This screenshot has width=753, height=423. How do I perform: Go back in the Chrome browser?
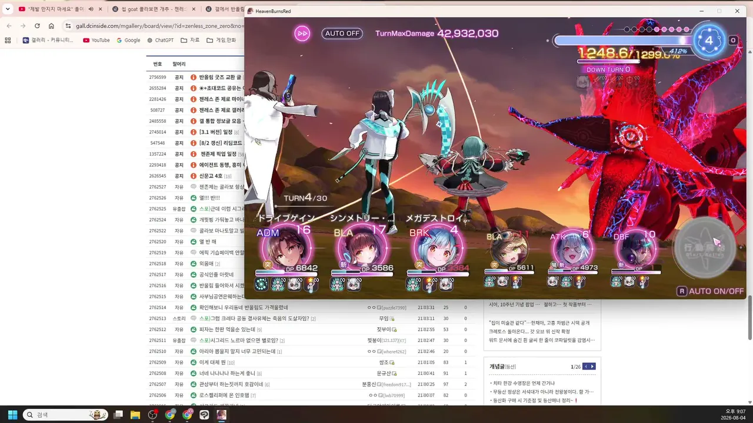pyautogui.click(x=9, y=26)
